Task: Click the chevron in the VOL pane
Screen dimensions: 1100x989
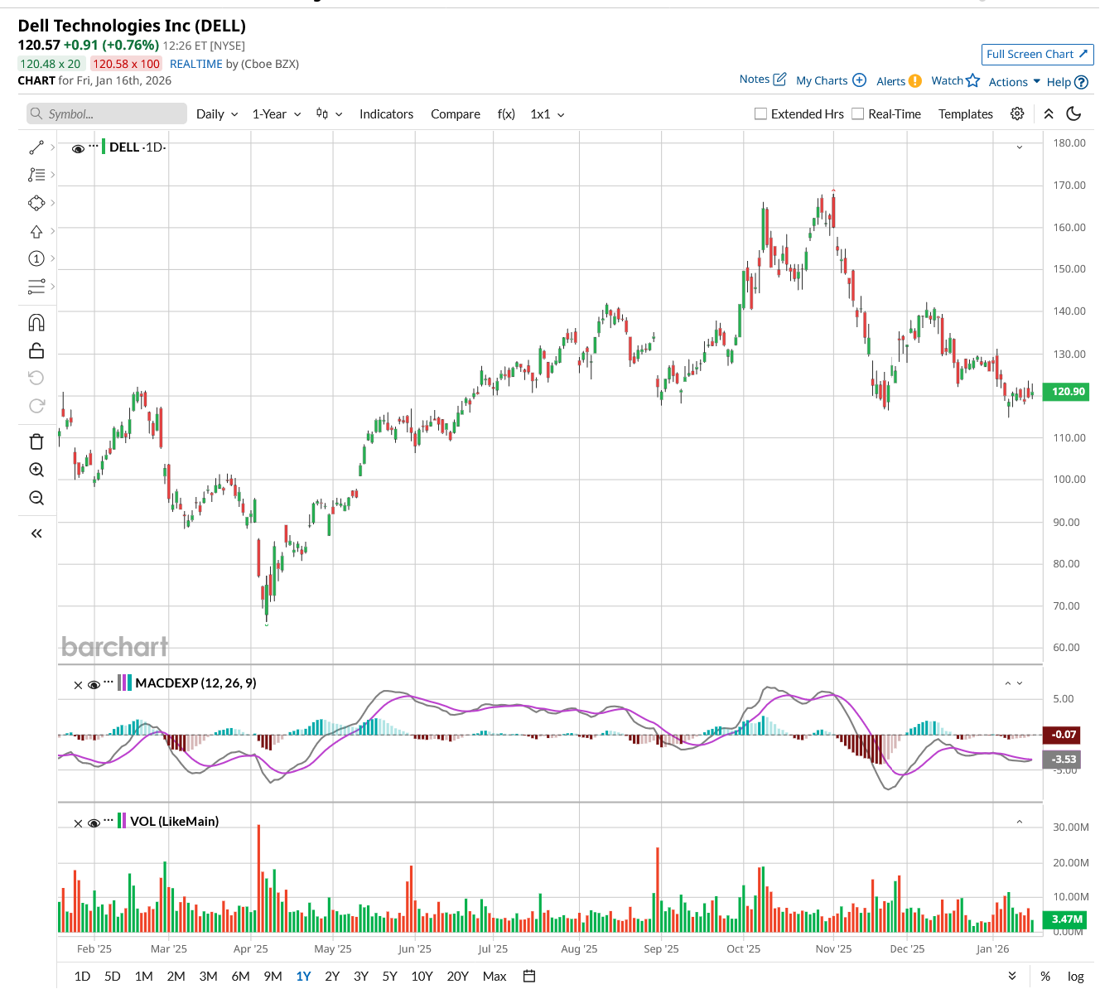Action: [x=1020, y=822]
